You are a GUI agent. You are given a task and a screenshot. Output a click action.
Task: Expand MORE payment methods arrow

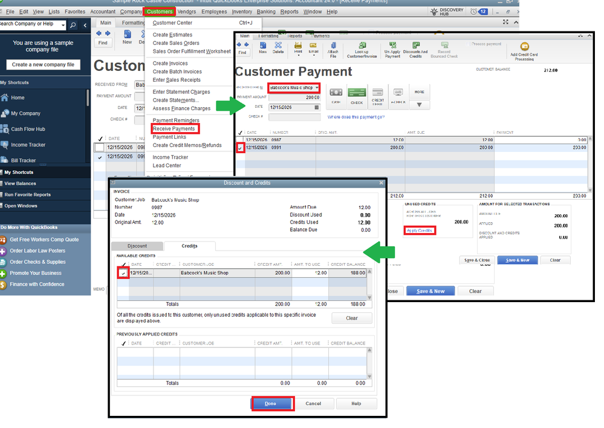pos(419,105)
